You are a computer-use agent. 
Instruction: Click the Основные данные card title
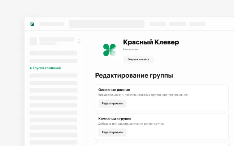(x=114, y=90)
